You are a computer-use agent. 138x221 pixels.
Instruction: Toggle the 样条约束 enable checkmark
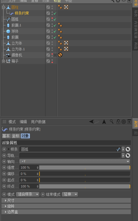click(55, 13)
